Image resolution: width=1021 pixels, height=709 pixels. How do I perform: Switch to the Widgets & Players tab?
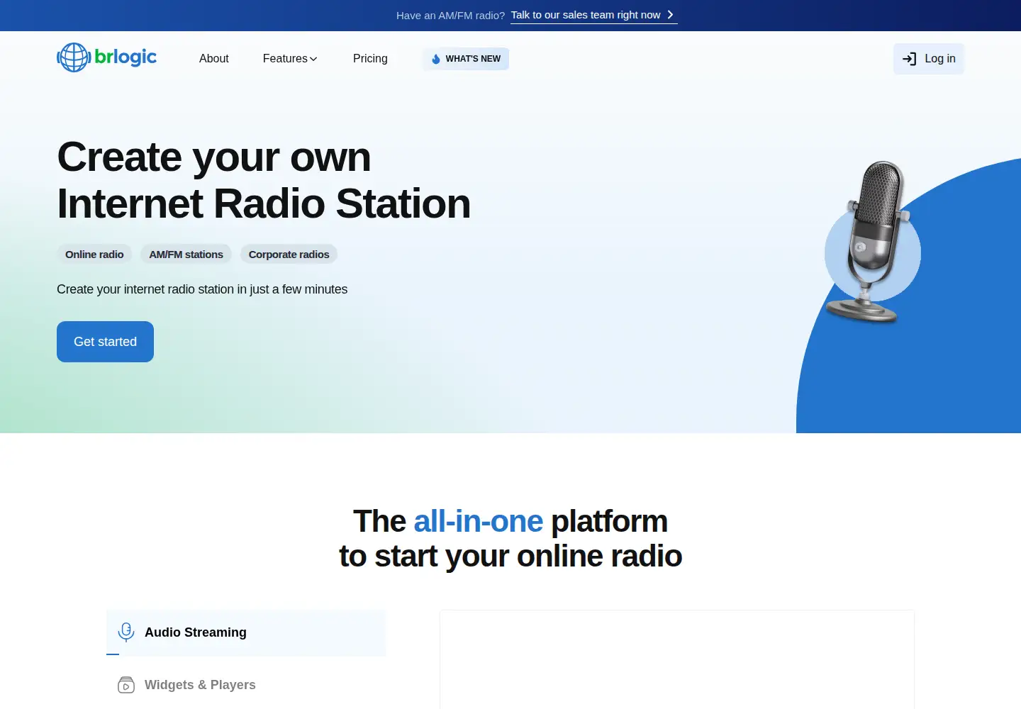(246, 685)
